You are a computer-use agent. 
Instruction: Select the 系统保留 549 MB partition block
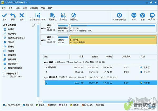click(x=63, y=28)
